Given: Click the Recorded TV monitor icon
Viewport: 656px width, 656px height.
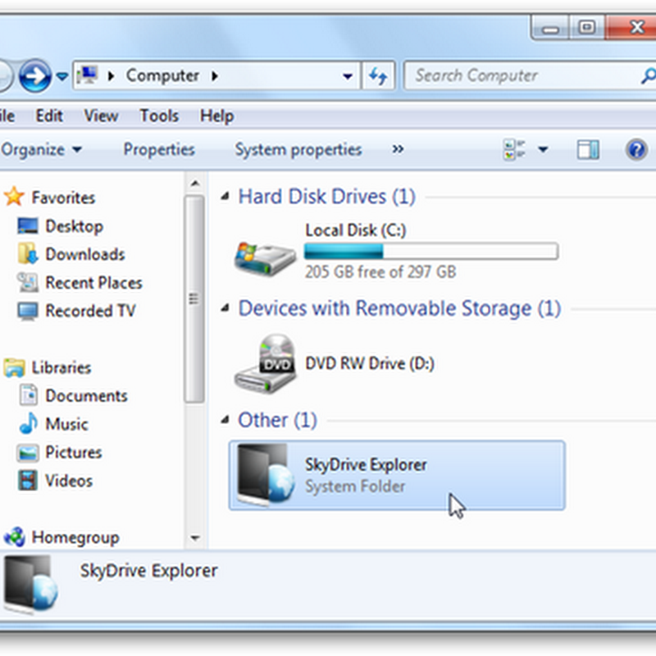Looking at the screenshot, I should (28, 311).
